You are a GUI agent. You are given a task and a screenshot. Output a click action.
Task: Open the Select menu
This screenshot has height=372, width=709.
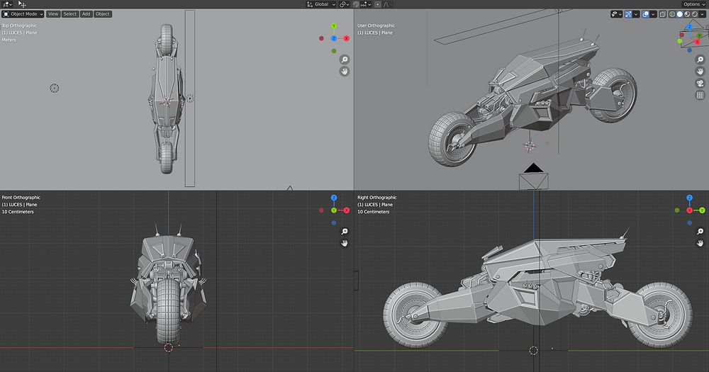pyautogui.click(x=69, y=14)
